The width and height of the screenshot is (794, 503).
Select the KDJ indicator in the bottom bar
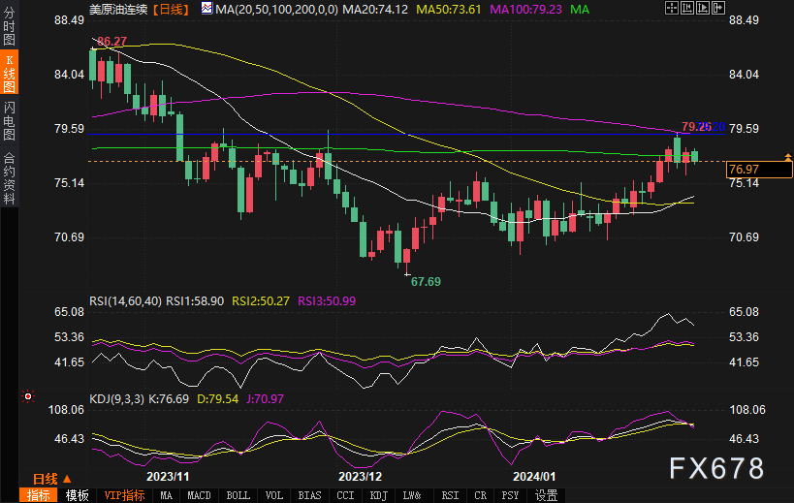[378, 495]
